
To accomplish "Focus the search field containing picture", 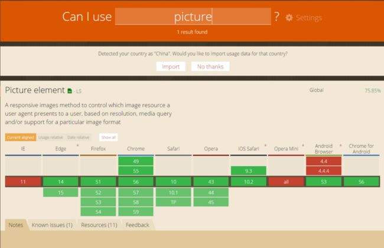I will (x=193, y=16).
